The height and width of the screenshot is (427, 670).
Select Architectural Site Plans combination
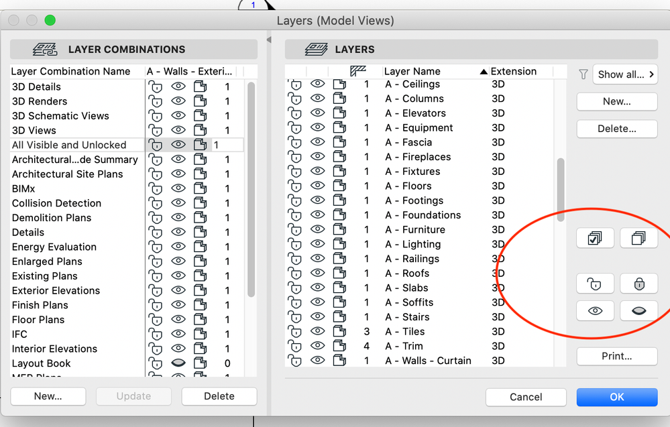coord(68,174)
